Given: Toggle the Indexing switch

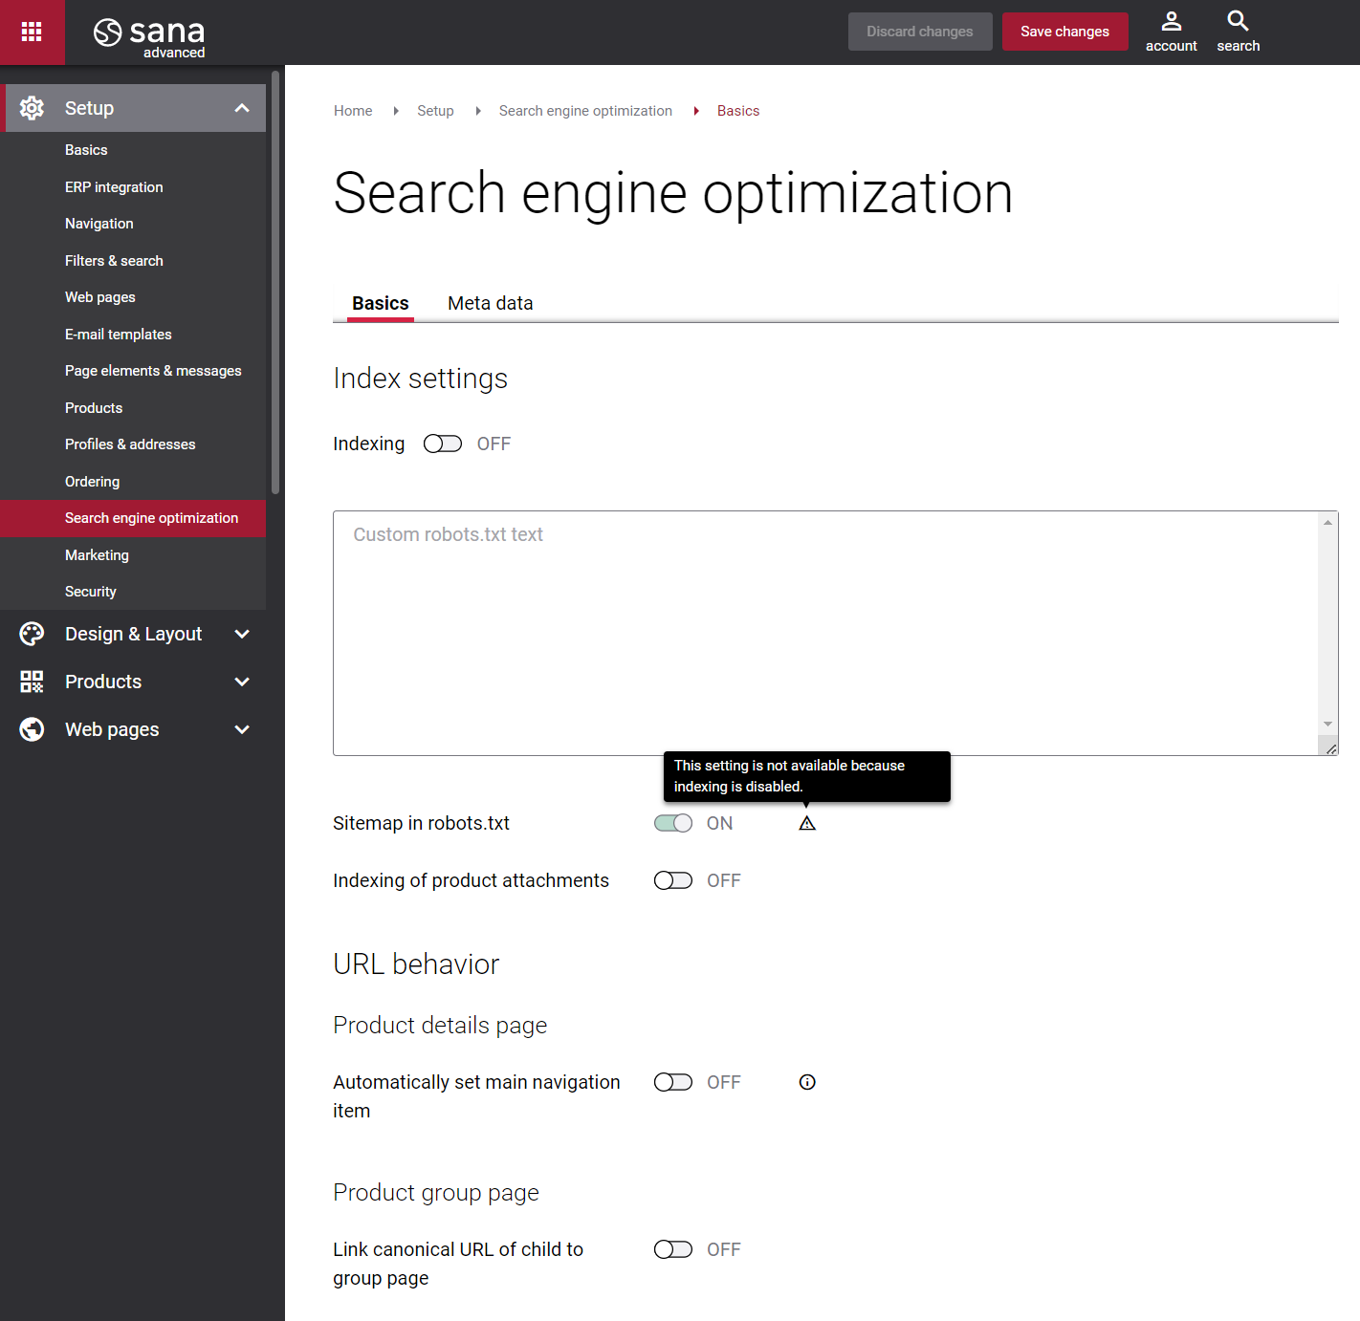Looking at the screenshot, I should click(x=443, y=444).
